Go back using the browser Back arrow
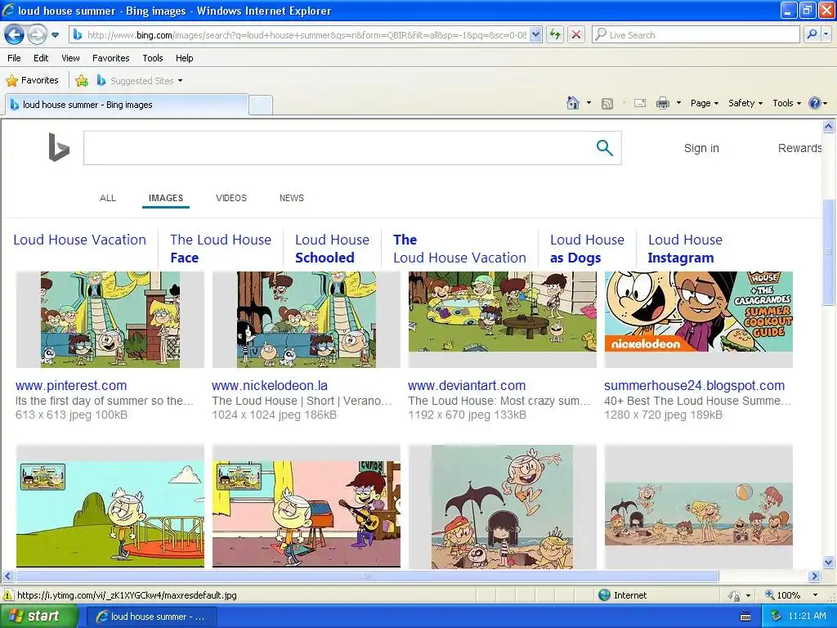The width and height of the screenshot is (837, 628). [x=14, y=35]
